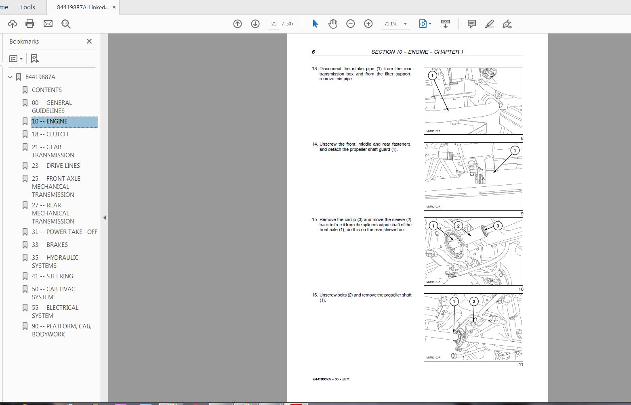Toggle the Hand tool
631x405 pixels.
coord(332,23)
